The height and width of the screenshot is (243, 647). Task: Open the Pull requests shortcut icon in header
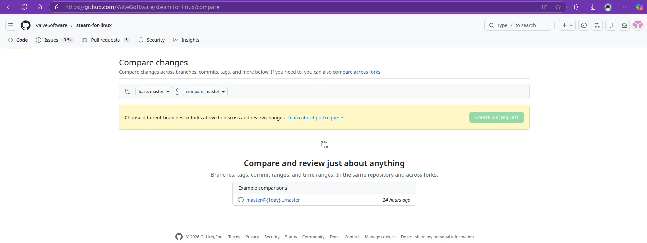coord(597,25)
